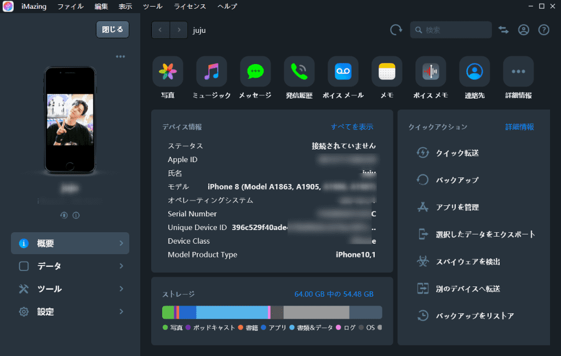This screenshot has height=356, width=561.
Task: Open the ミュージック music icon
Action: 211,72
